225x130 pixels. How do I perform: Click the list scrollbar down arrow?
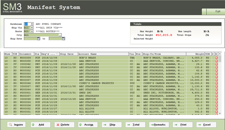220,113
